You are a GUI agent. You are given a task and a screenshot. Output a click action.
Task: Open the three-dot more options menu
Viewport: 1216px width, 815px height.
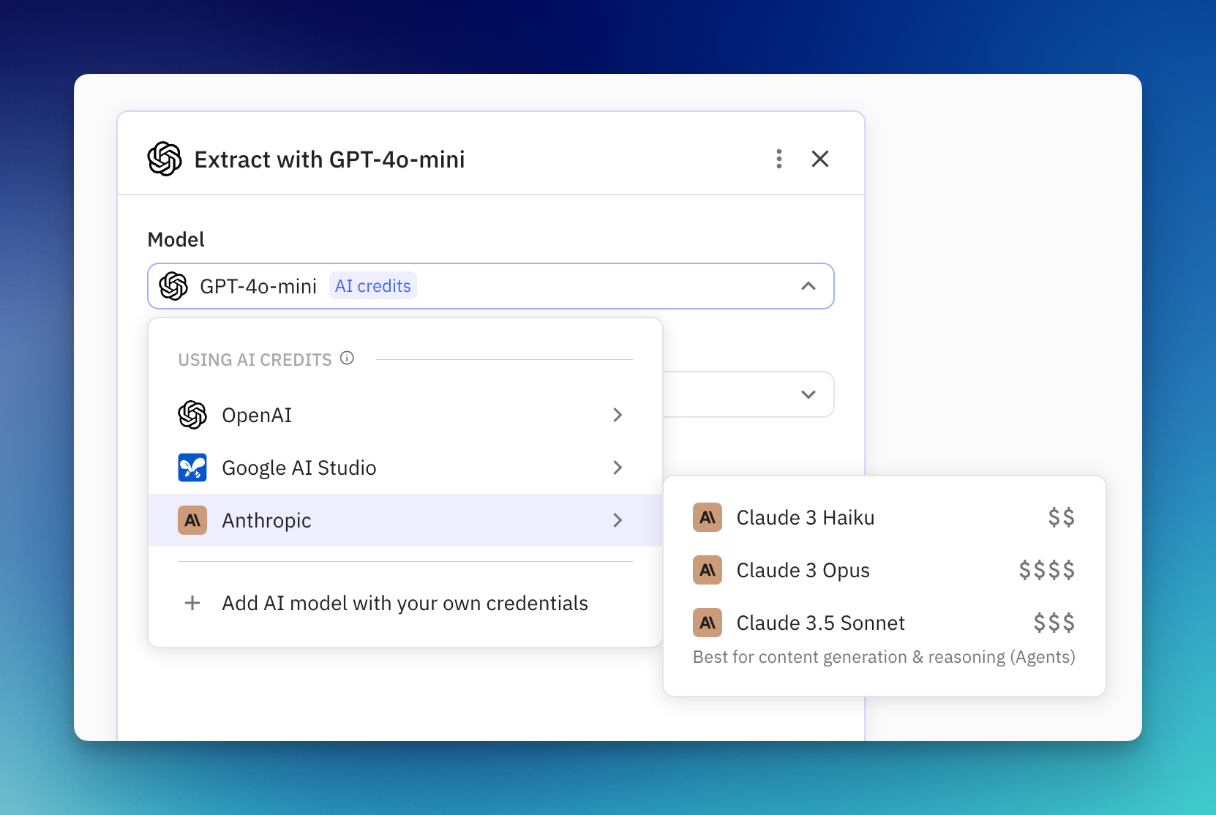pos(779,159)
